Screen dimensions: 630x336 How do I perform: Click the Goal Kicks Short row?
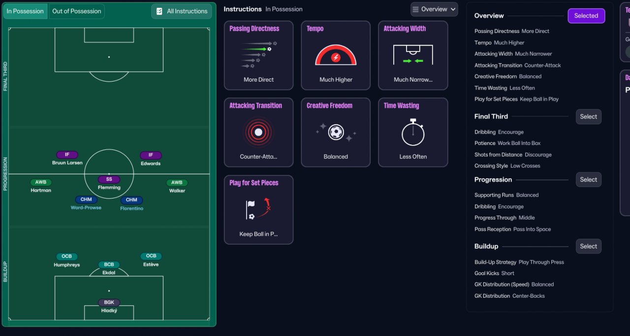(494, 274)
